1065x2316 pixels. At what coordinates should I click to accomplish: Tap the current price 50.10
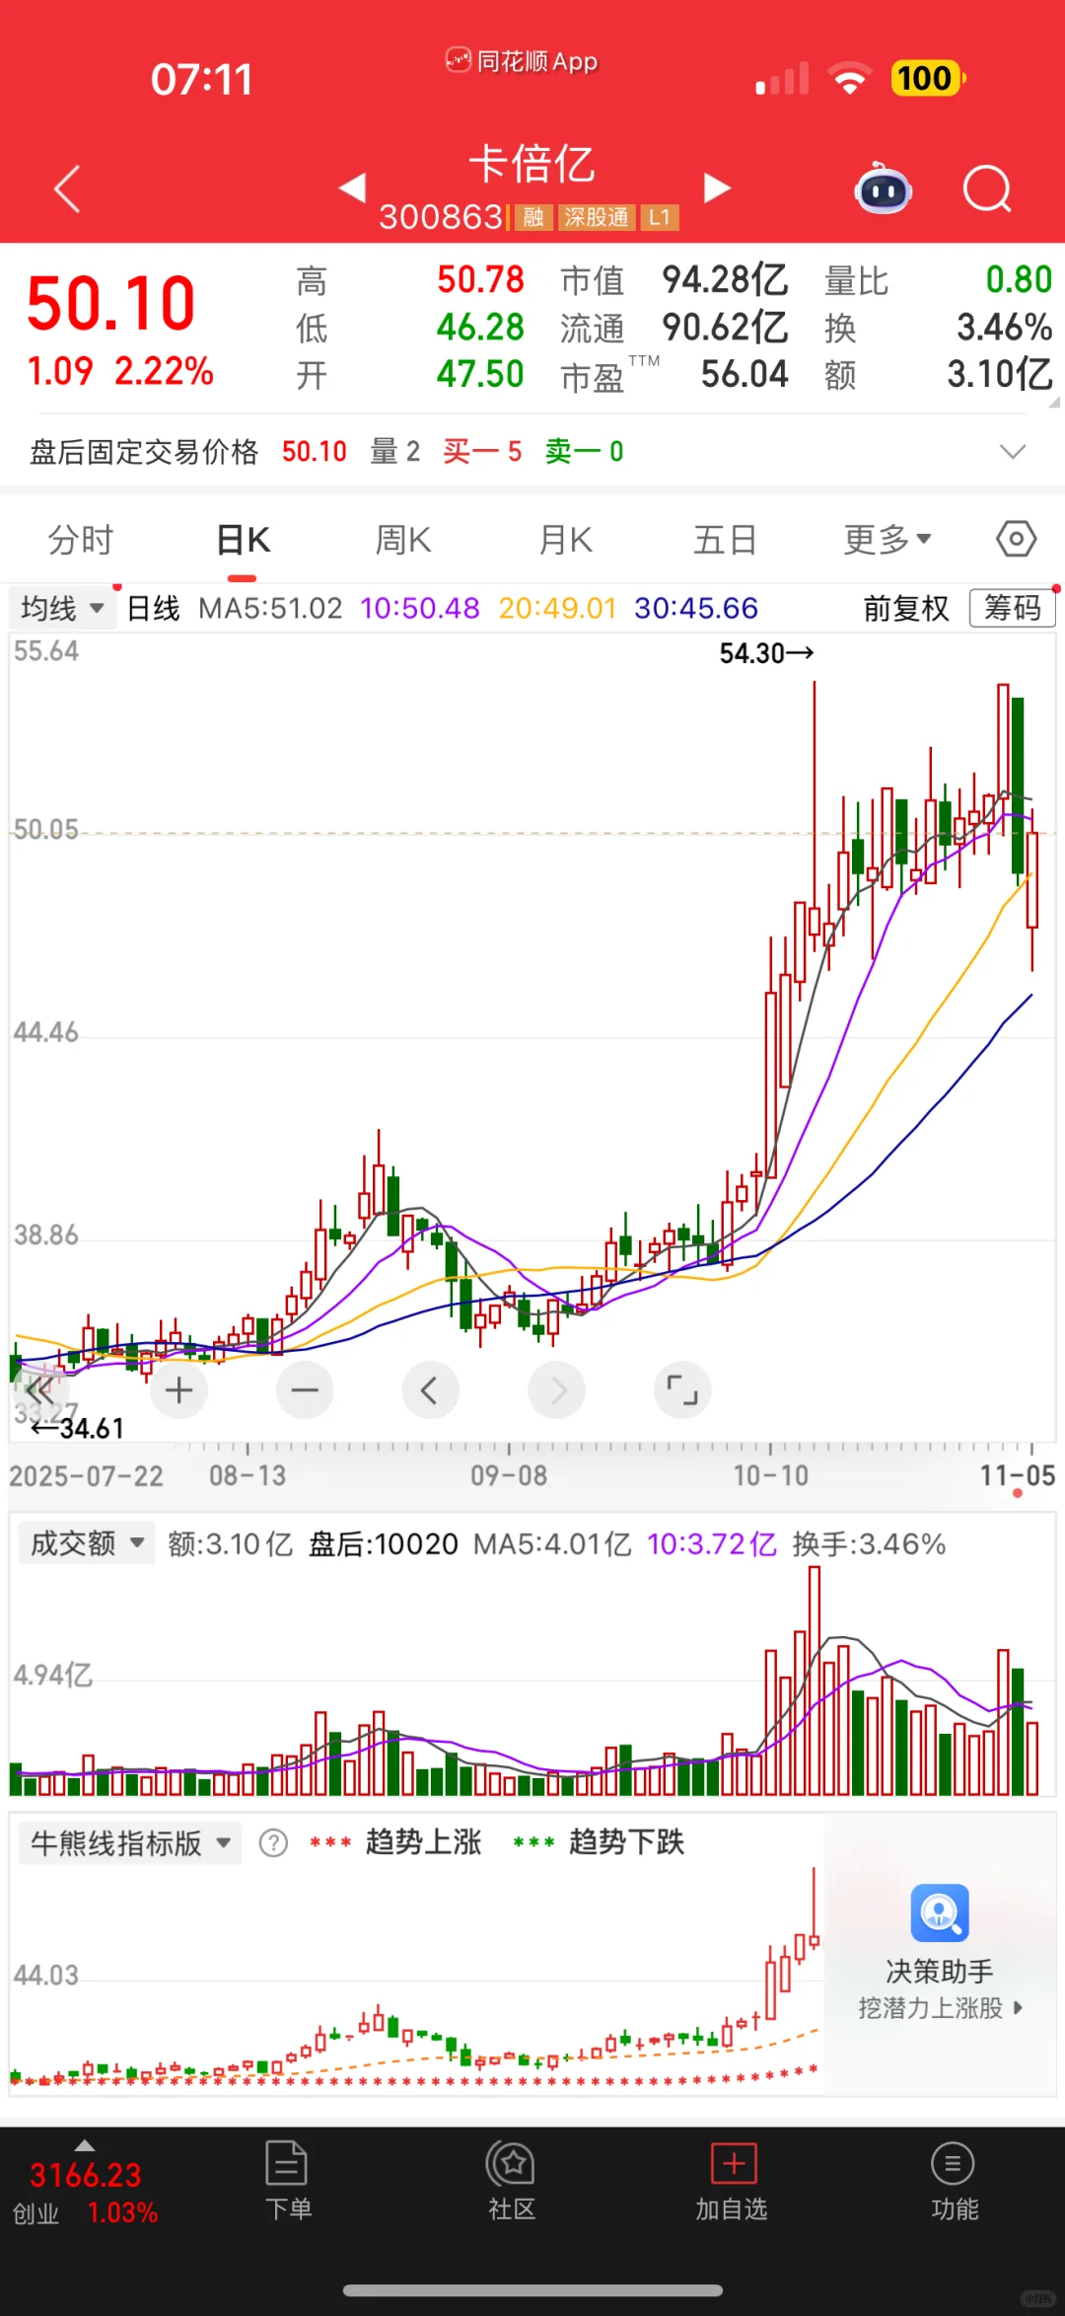pyautogui.click(x=110, y=304)
